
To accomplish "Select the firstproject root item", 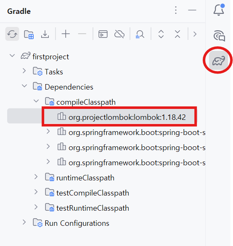I will (50, 57).
